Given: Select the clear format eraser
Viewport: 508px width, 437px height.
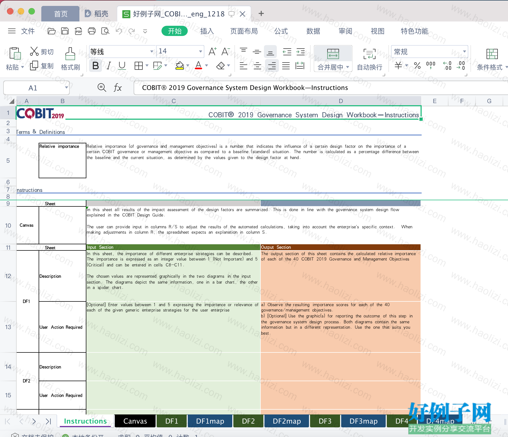Looking at the screenshot, I should [x=220, y=66].
